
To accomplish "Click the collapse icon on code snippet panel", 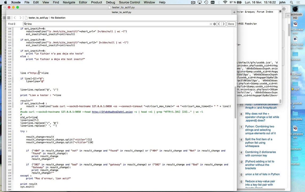I will pyautogui.click(x=280, y=11).
